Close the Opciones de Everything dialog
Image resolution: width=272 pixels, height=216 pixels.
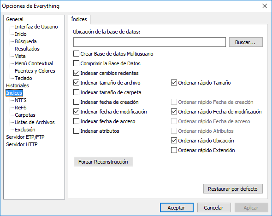265,6
